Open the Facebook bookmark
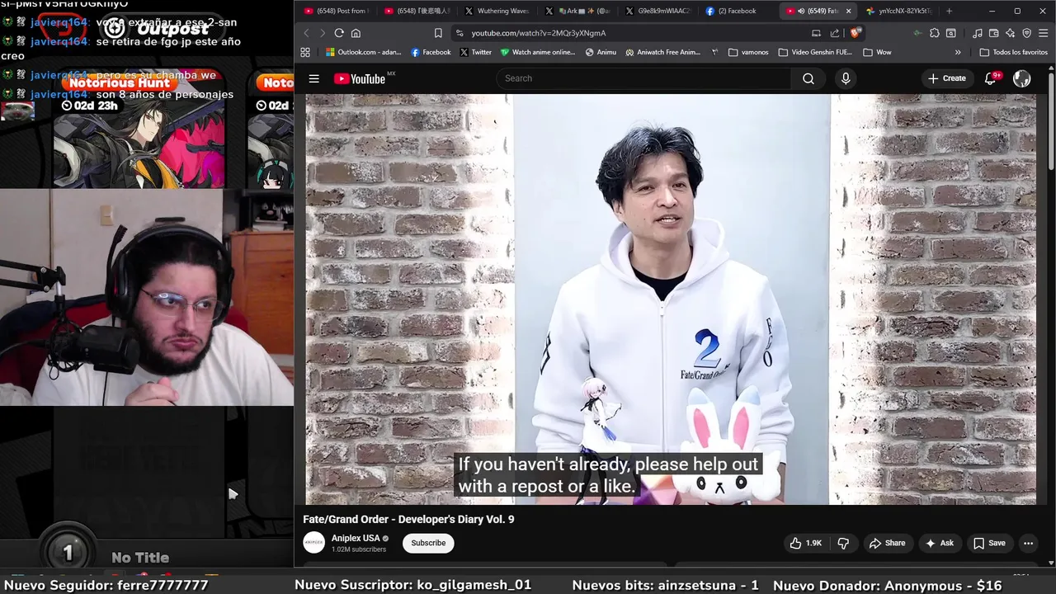Screen dimensions: 1056x594 coord(431,52)
